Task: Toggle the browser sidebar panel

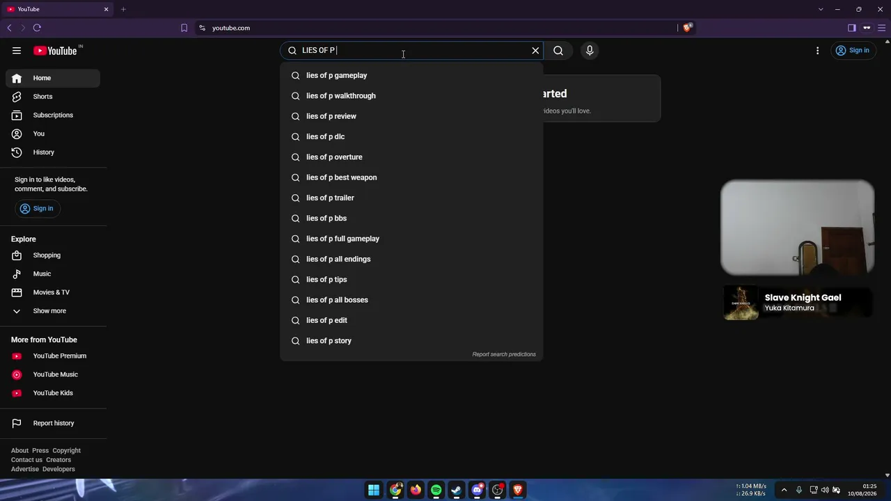Action: click(x=851, y=28)
